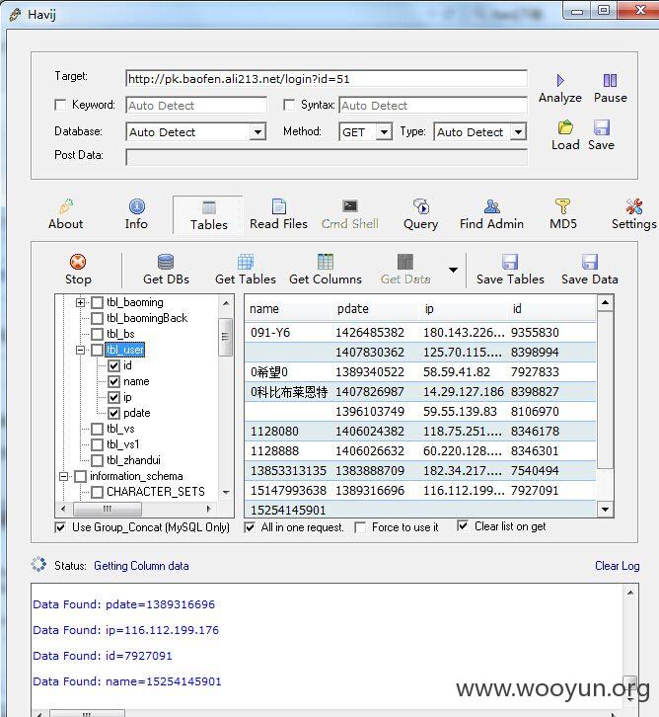Click data table scroll-up arrow
659x717 pixels.
[x=605, y=303]
